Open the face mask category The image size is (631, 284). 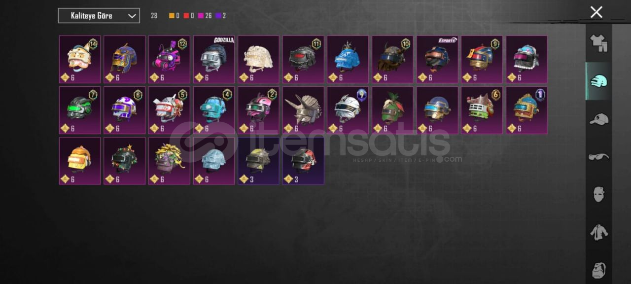[x=598, y=194]
